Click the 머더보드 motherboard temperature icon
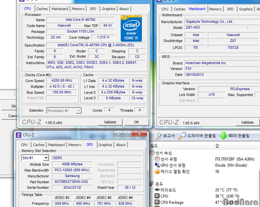The width and height of the screenshot is (260, 207). click(157, 190)
